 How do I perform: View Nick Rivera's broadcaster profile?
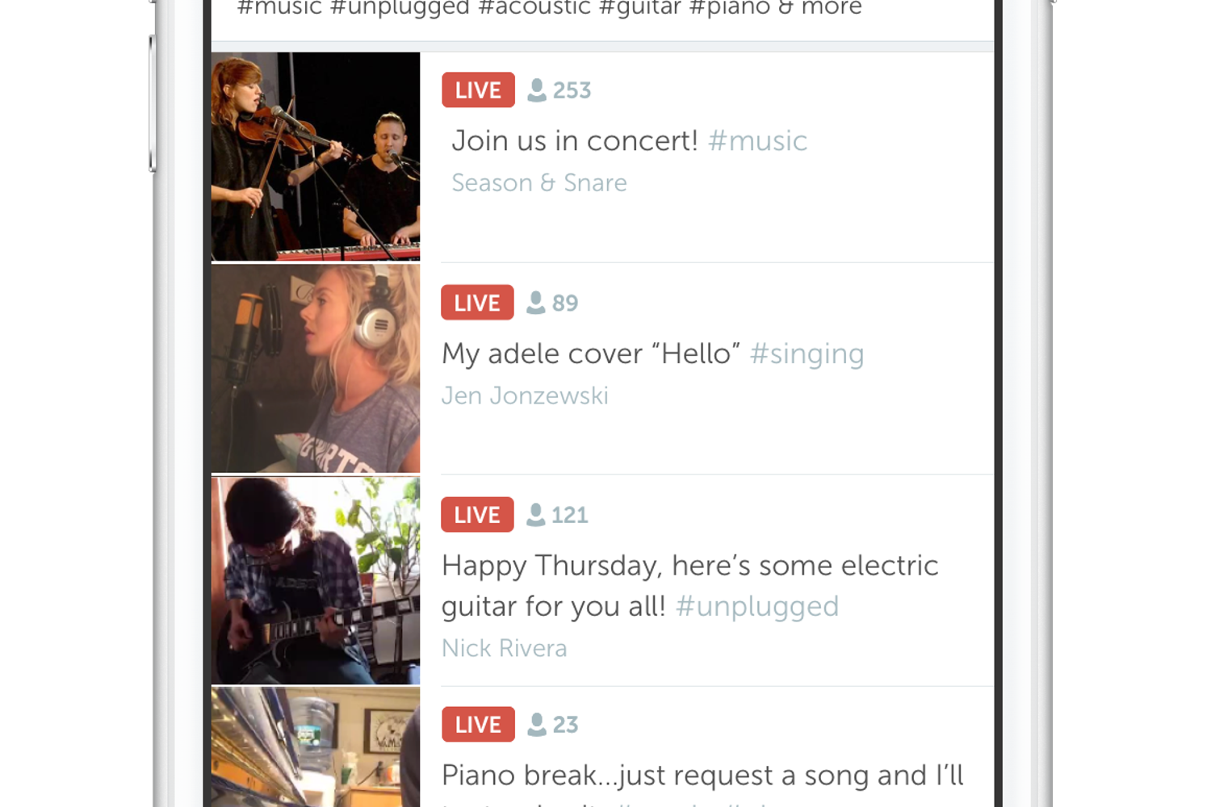[504, 647]
